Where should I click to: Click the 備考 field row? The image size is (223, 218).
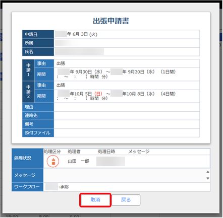coord(111,124)
